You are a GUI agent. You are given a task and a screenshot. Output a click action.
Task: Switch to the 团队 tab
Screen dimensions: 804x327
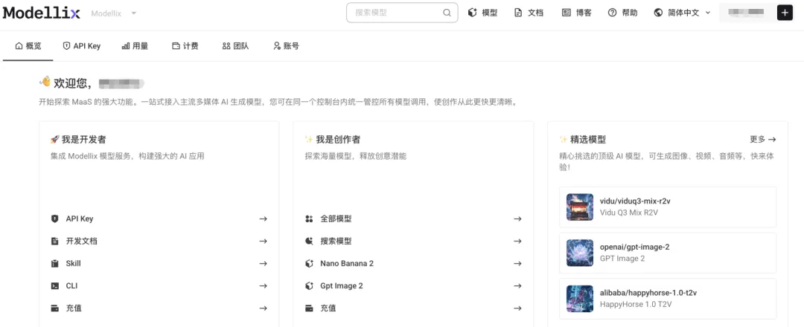(x=236, y=46)
